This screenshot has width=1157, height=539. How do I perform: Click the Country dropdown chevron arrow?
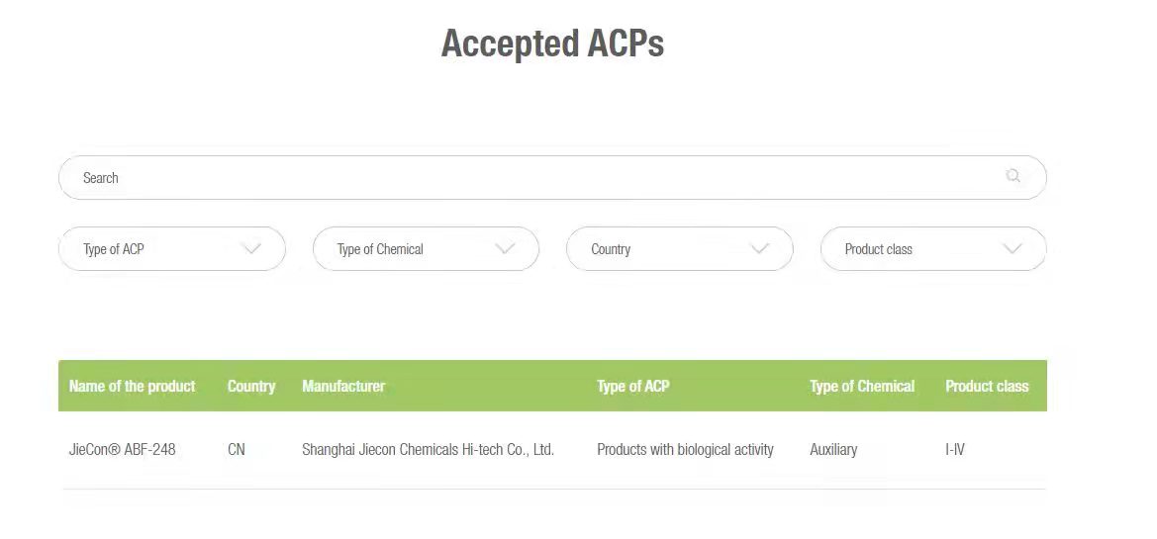(x=759, y=249)
